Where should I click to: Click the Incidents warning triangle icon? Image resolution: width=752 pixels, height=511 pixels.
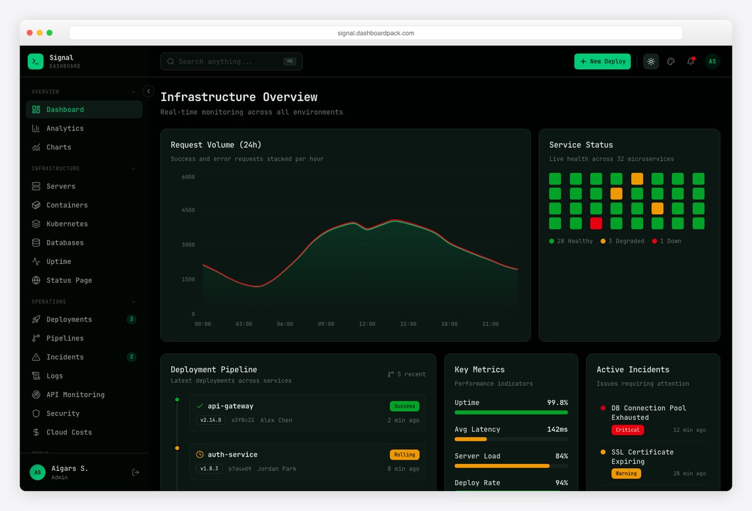[x=36, y=357]
